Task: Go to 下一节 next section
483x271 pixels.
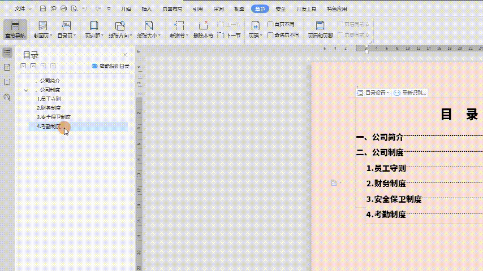Action: [229, 36]
